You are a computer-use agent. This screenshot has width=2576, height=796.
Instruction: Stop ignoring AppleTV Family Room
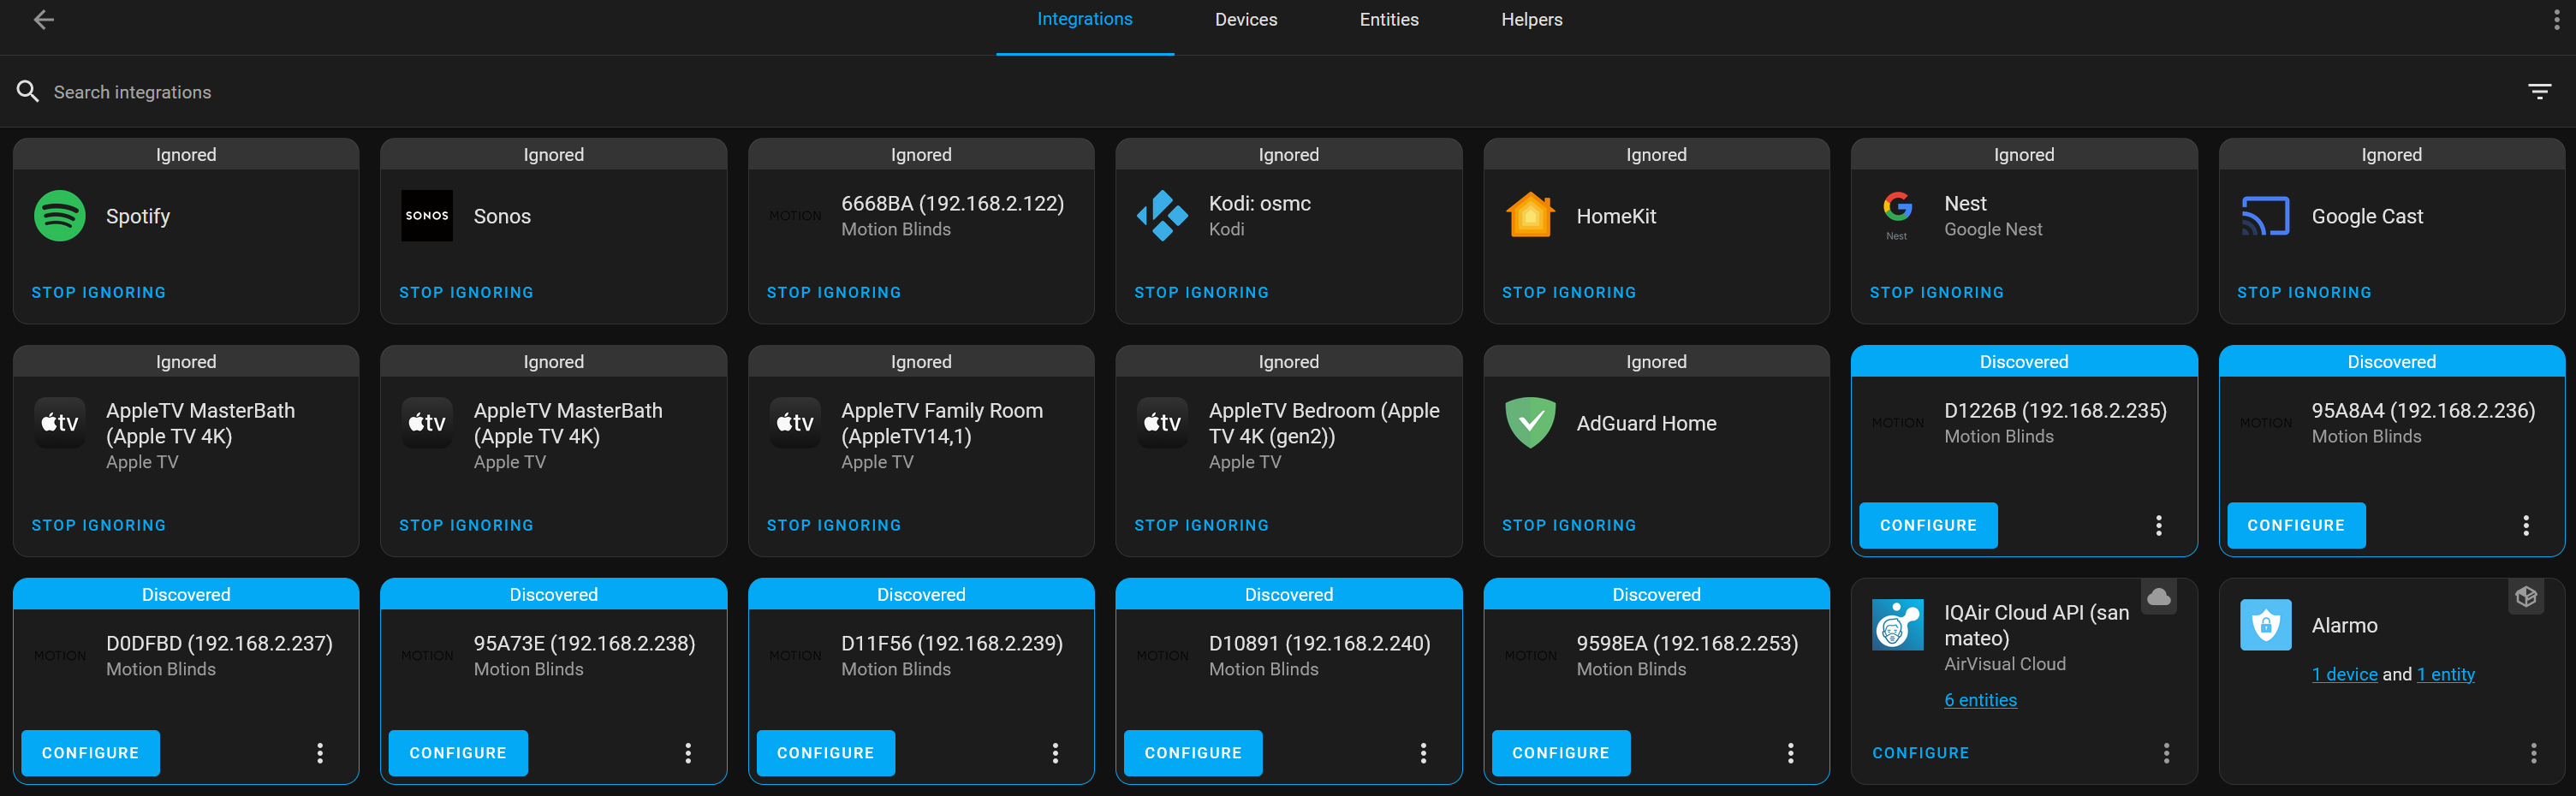point(834,526)
